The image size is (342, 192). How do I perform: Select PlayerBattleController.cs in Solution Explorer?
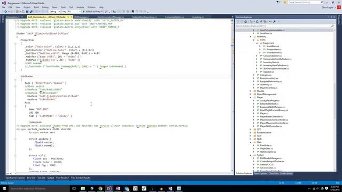271,117
